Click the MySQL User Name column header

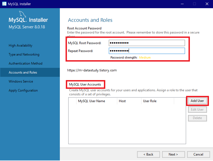click(x=97, y=101)
